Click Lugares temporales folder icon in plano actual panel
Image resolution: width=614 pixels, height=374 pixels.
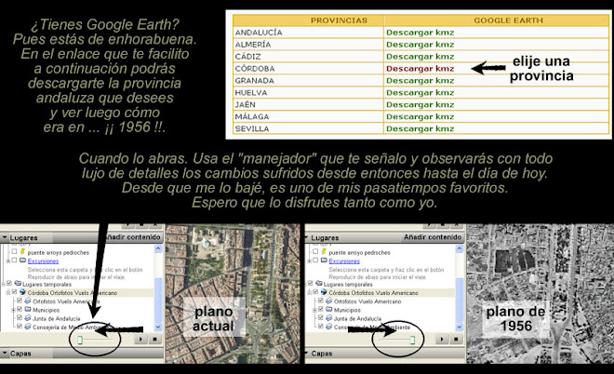[x=18, y=283]
